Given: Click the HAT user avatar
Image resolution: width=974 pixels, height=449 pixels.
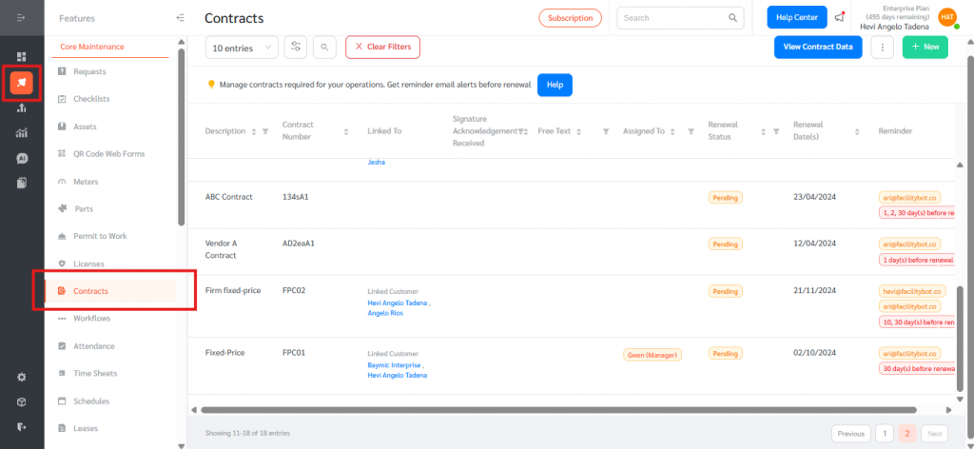Looking at the screenshot, I should pos(946,17).
